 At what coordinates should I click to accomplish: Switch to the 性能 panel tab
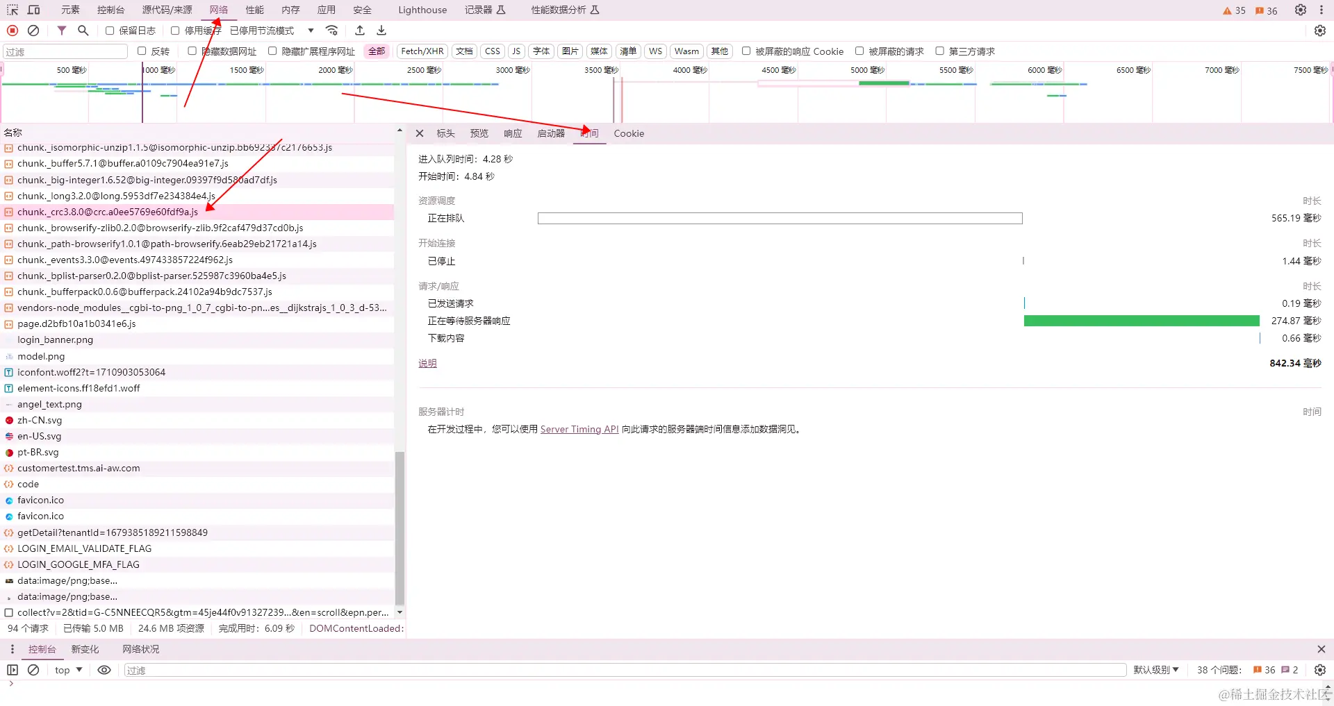(255, 10)
